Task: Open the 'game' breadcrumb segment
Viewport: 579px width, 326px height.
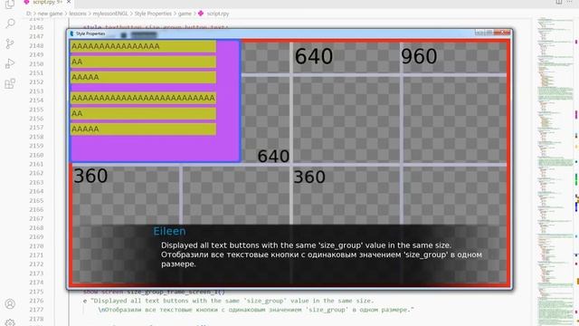Action: (185, 14)
